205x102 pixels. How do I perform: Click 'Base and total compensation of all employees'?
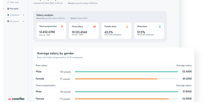click(60, 57)
